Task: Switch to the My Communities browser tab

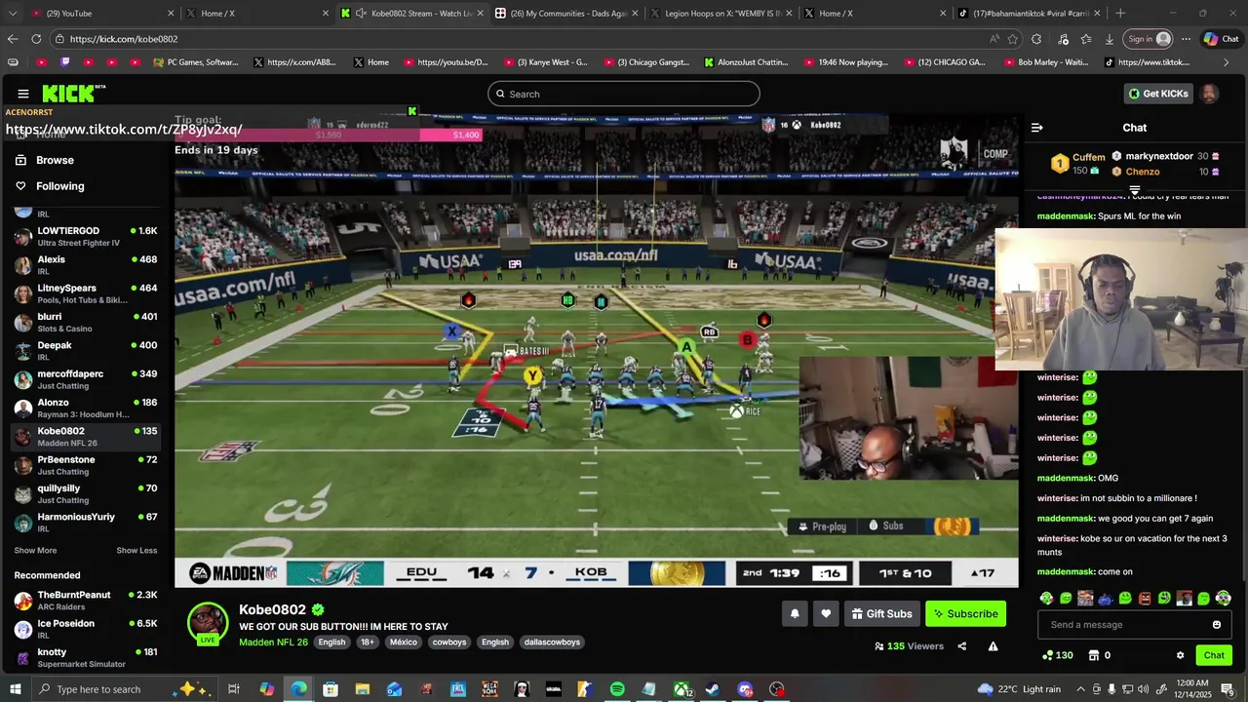Action: 566,14
